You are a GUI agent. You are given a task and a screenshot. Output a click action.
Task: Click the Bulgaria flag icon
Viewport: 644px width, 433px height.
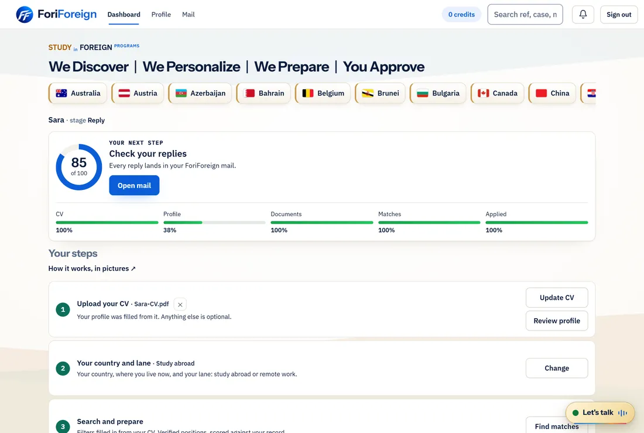click(x=423, y=93)
